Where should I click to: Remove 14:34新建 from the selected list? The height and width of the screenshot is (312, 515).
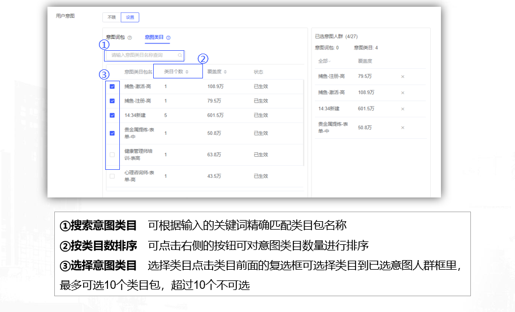[x=403, y=108]
